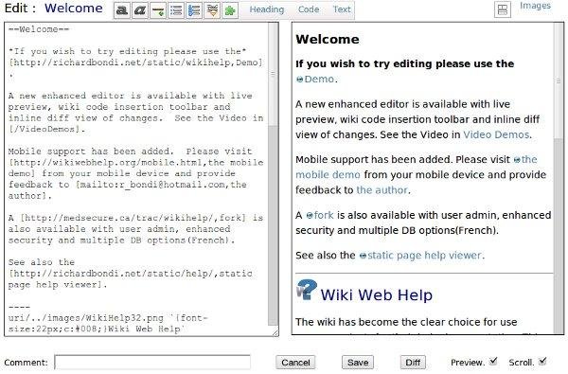Open the fork link in preview
The image size is (568, 374).
coord(320,215)
